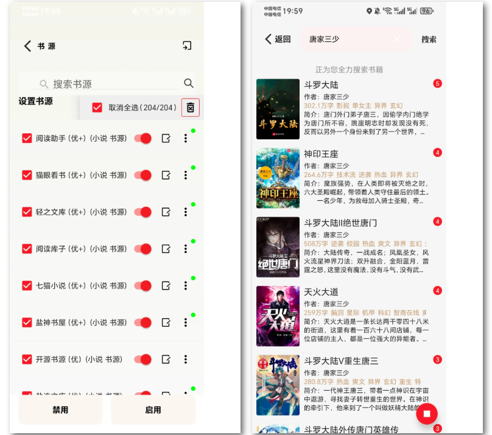Uncheck the 七猫小说 source checkbox

click(x=27, y=285)
